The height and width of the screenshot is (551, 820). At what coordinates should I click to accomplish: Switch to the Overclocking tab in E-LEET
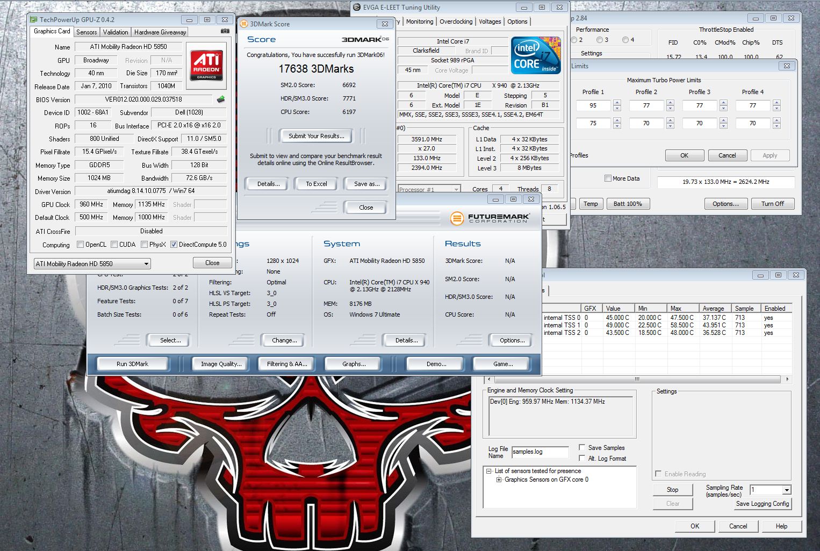[x=456, y=22]
